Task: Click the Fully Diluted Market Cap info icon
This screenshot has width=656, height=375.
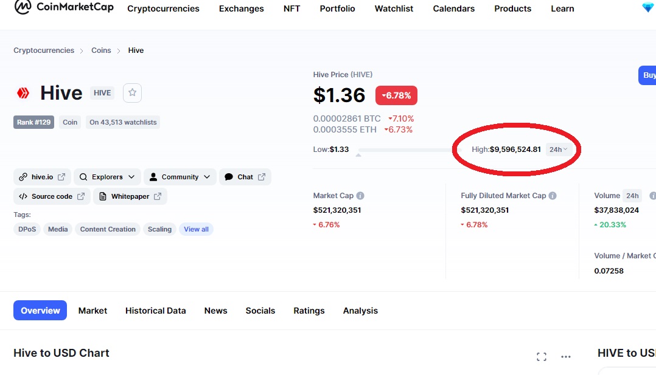Action: click(553, 196)
